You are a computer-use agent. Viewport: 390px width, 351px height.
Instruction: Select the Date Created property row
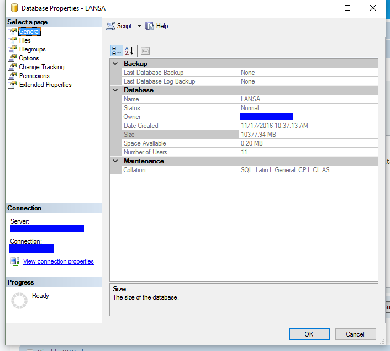coord(250,126)
